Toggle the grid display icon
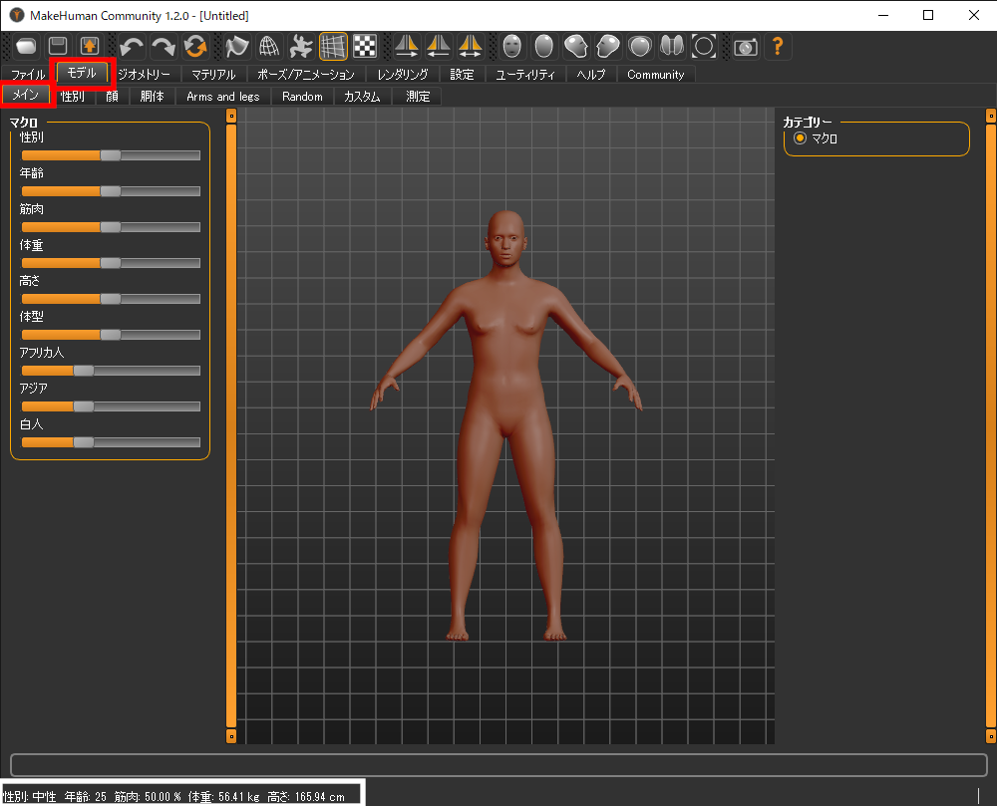Viewport: 997px width, 806px height. (x=333, y=46)
